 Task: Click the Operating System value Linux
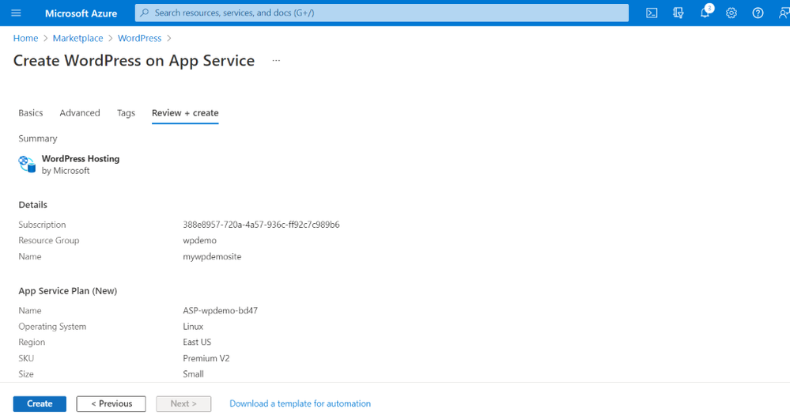pyautogui.click(x=193, y=327)
